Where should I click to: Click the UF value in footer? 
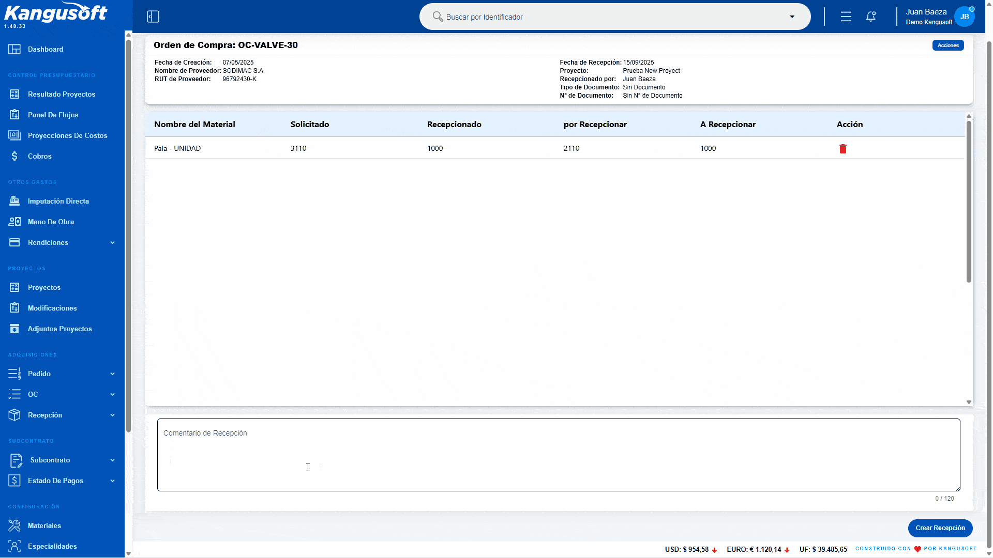click(x=823, y=549)
